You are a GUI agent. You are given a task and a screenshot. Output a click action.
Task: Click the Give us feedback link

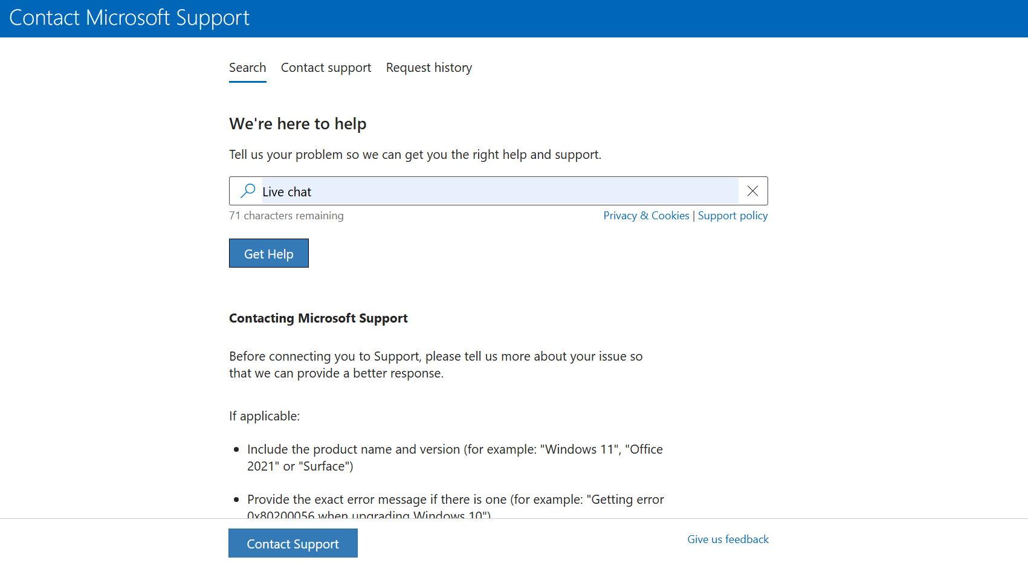(728, 539)
